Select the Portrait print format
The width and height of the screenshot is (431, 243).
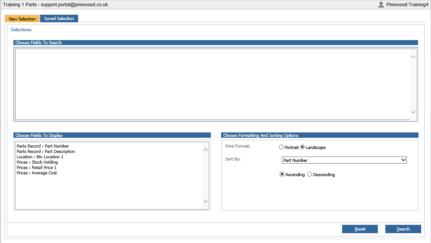[x=281, y=147]
